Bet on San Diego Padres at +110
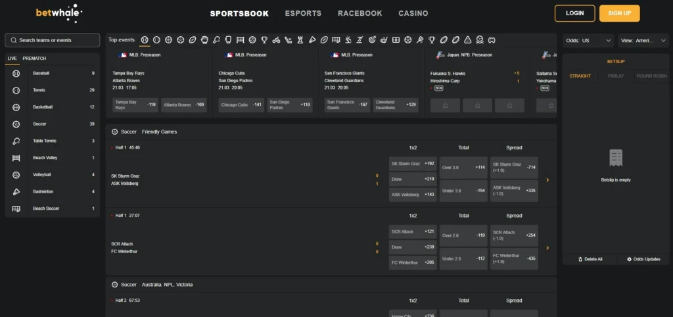Screen dimensions: 673x317 tap(290, 105)
